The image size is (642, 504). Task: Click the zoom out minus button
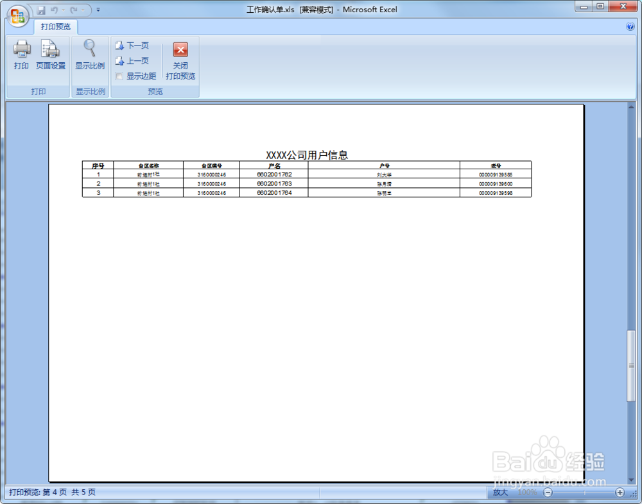tap(548, 492)
